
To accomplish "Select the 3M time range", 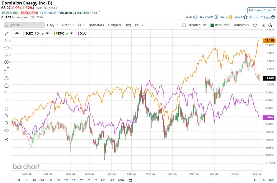I will coord(50,180).
